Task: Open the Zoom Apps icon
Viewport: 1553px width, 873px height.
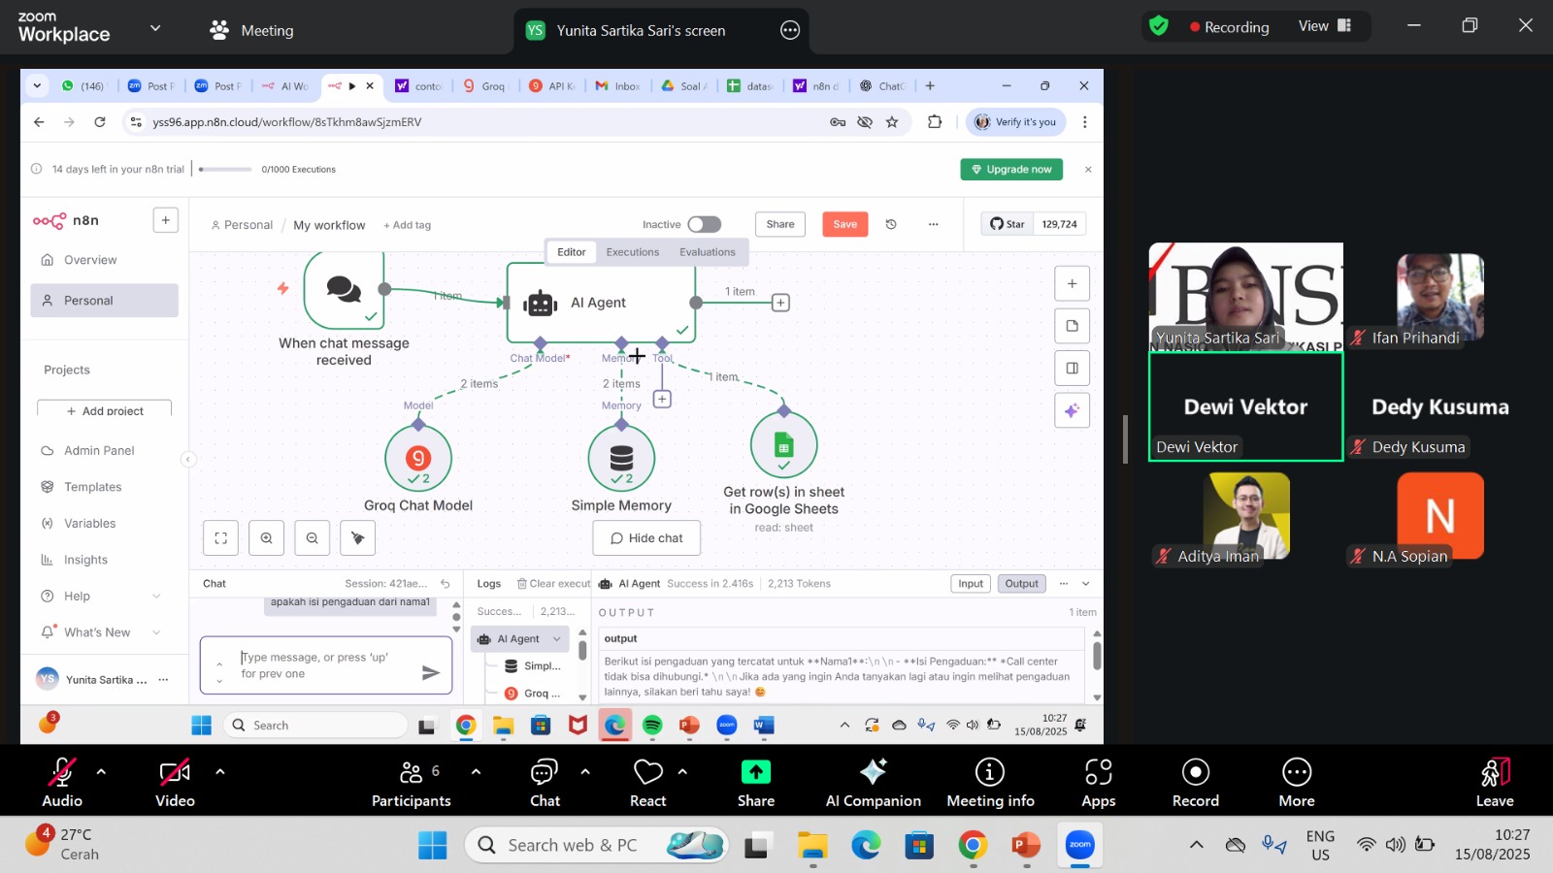Action: [x=1098, y=772]
